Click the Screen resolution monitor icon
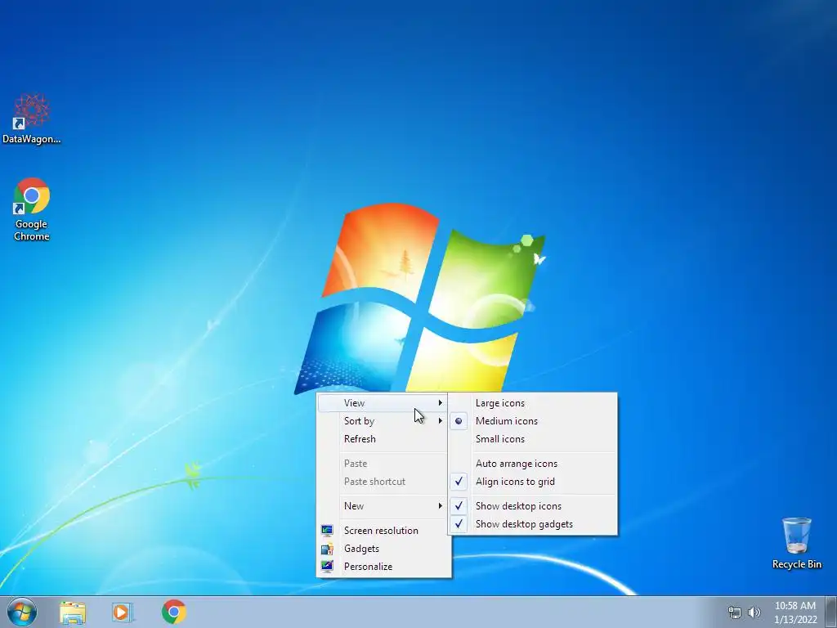This screenshot has width=837, height=628. point(327,530)
